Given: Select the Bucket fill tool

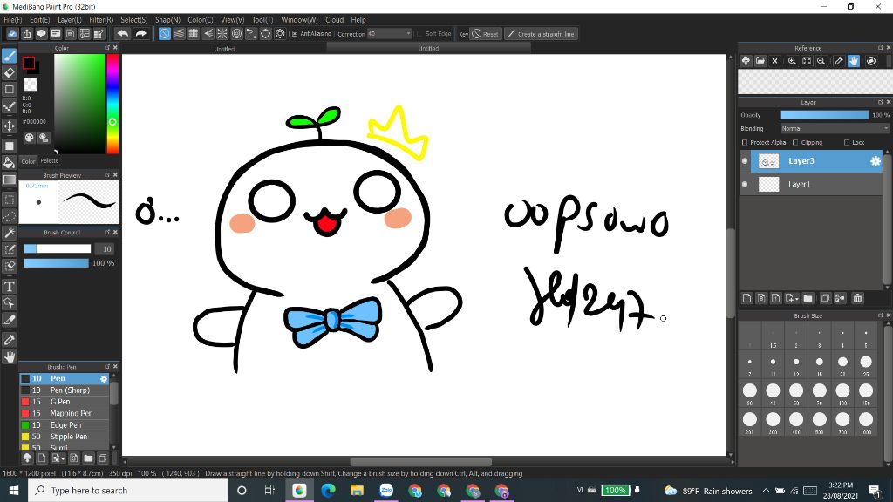Looking at the screenshot, I should coord(9,163).
